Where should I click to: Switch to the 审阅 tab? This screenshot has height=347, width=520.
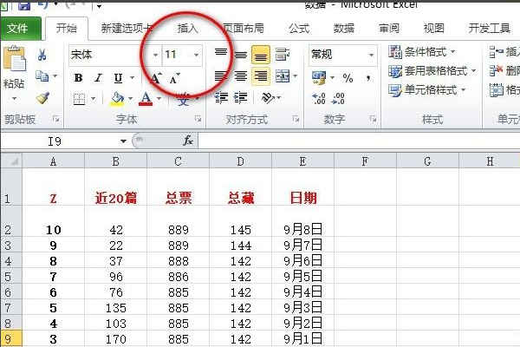pos(389,29)
